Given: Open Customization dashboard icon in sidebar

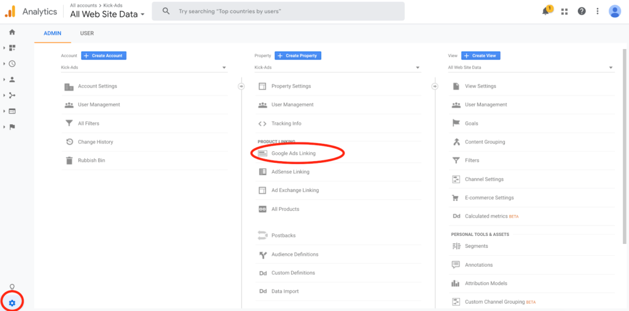Looking at the screenshot, I should coord(12,48).
